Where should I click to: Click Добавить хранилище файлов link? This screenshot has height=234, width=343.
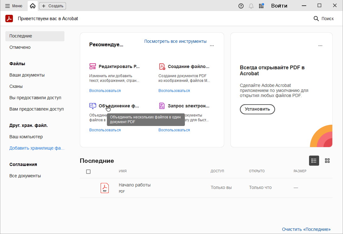coord(37,148)
